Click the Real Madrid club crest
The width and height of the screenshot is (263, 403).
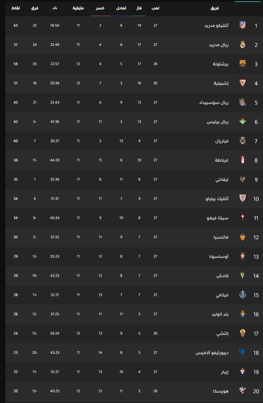click(x=242, y=45)
